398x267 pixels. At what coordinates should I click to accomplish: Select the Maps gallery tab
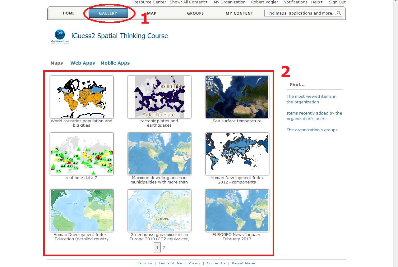pos(57,63)
